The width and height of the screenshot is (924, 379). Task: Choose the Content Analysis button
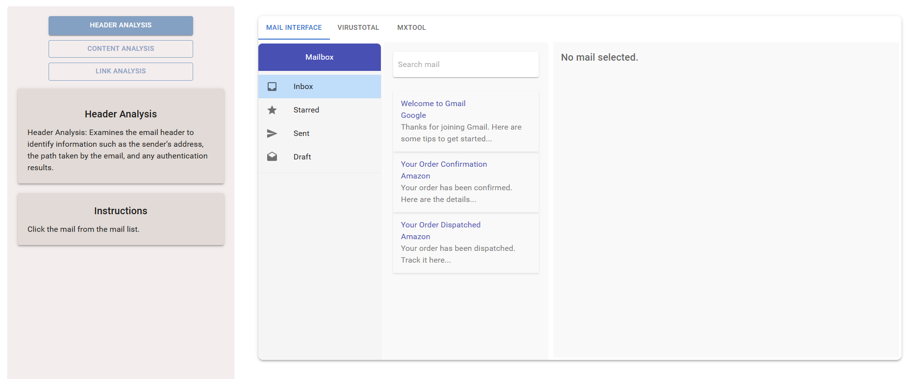click(121, 49)
